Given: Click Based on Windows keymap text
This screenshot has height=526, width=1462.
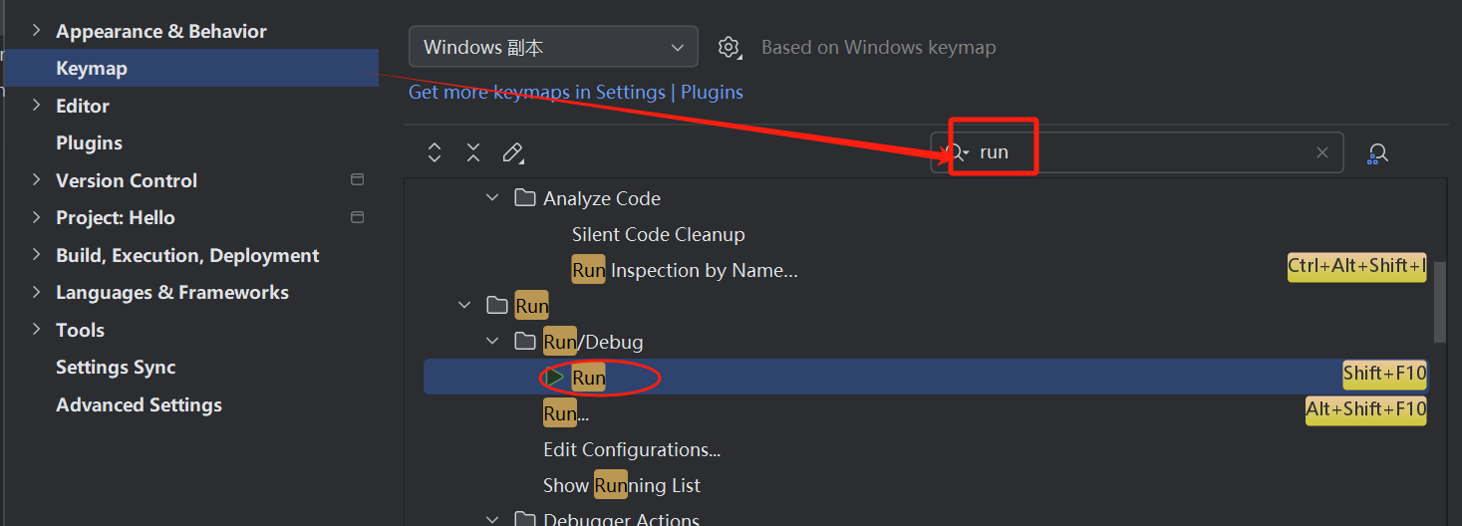Looking at the screenshot, I should pos(878,47).
